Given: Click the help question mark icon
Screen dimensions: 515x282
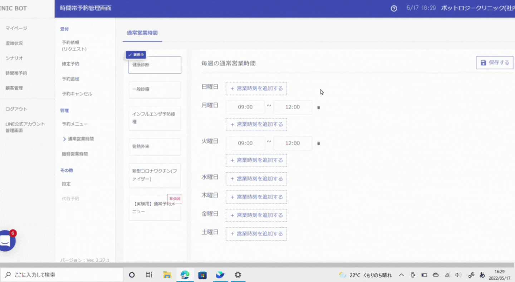Looking at the screenshot, I should point(394,9).
